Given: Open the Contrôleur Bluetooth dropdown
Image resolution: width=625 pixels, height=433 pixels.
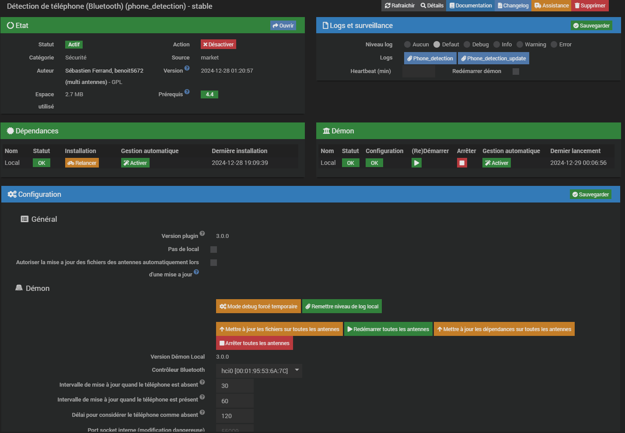Looking at the screenshot, I should pyautogui.click(x=259, y=371).
